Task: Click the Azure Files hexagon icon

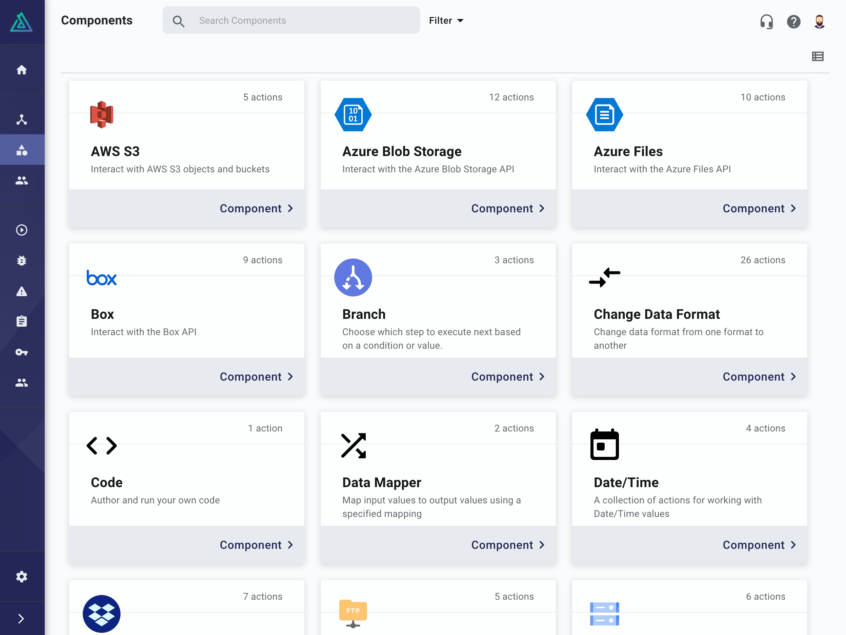Action: click(605, 114)
